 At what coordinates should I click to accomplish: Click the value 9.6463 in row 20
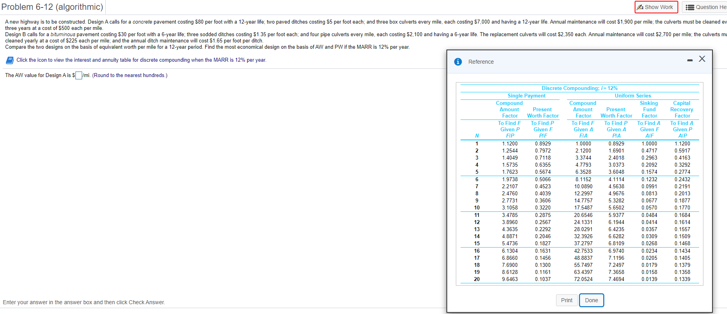tap(510, 279)
